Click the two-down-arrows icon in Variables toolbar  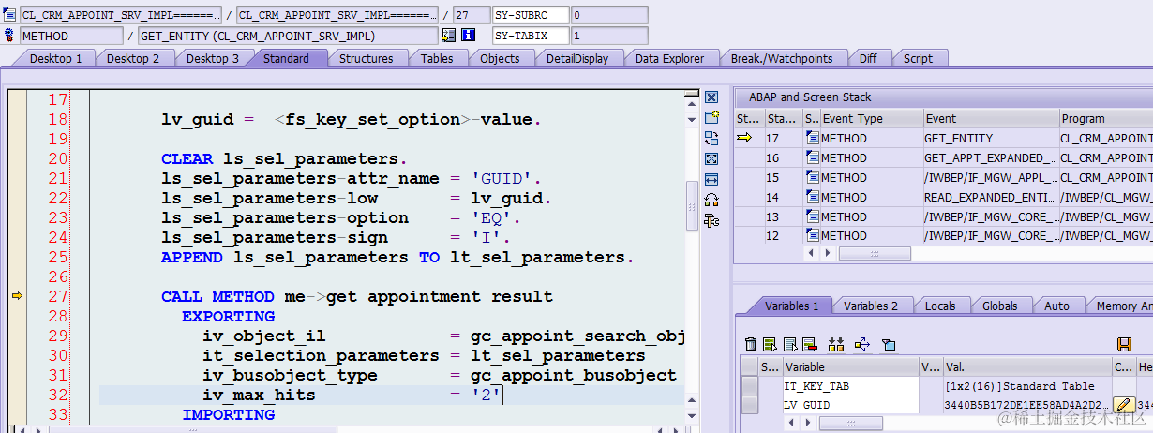pos(836,344)
